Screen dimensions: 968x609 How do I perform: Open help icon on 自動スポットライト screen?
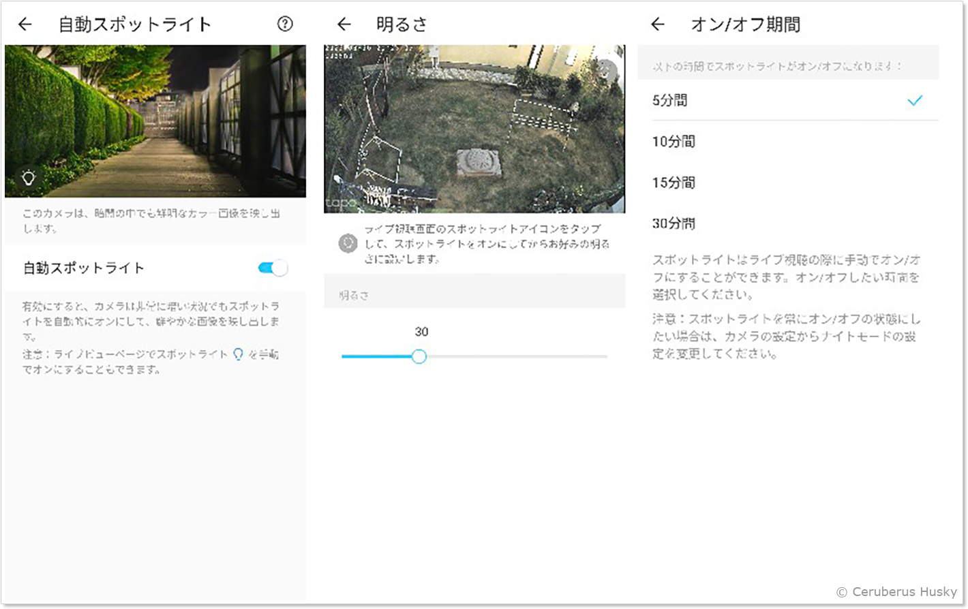(285, 24)
